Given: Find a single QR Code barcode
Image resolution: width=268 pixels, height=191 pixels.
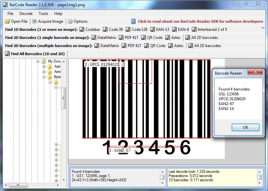Looking at the screenshot, I should [152, 38].
